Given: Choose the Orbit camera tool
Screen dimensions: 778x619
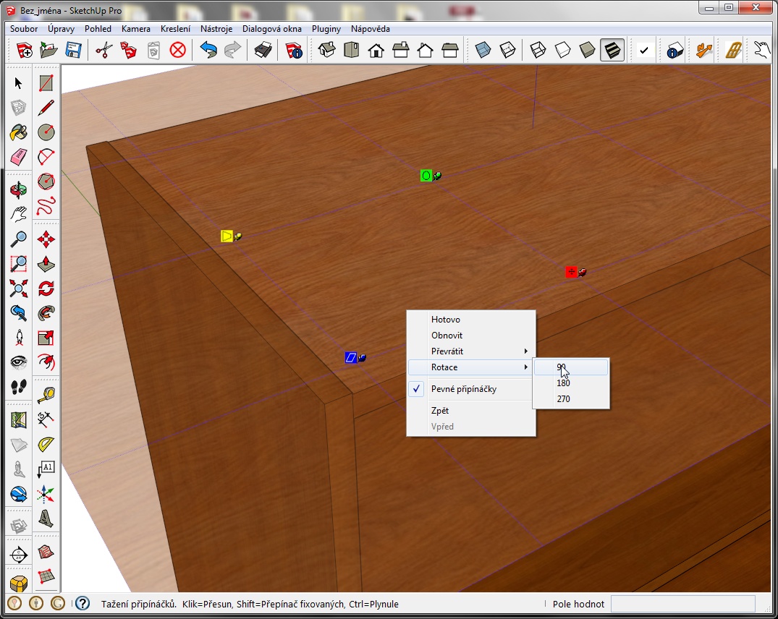Looking at the screenshot, I should (x=19, y=189).
